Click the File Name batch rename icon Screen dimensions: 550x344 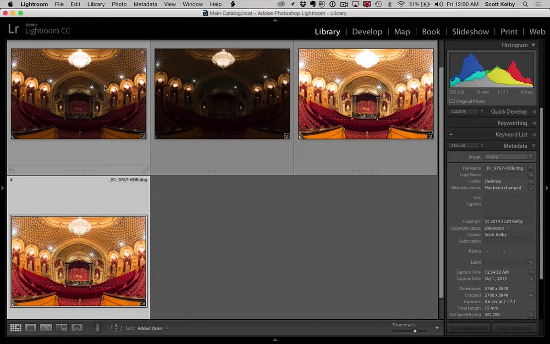[x=530, y=168]
